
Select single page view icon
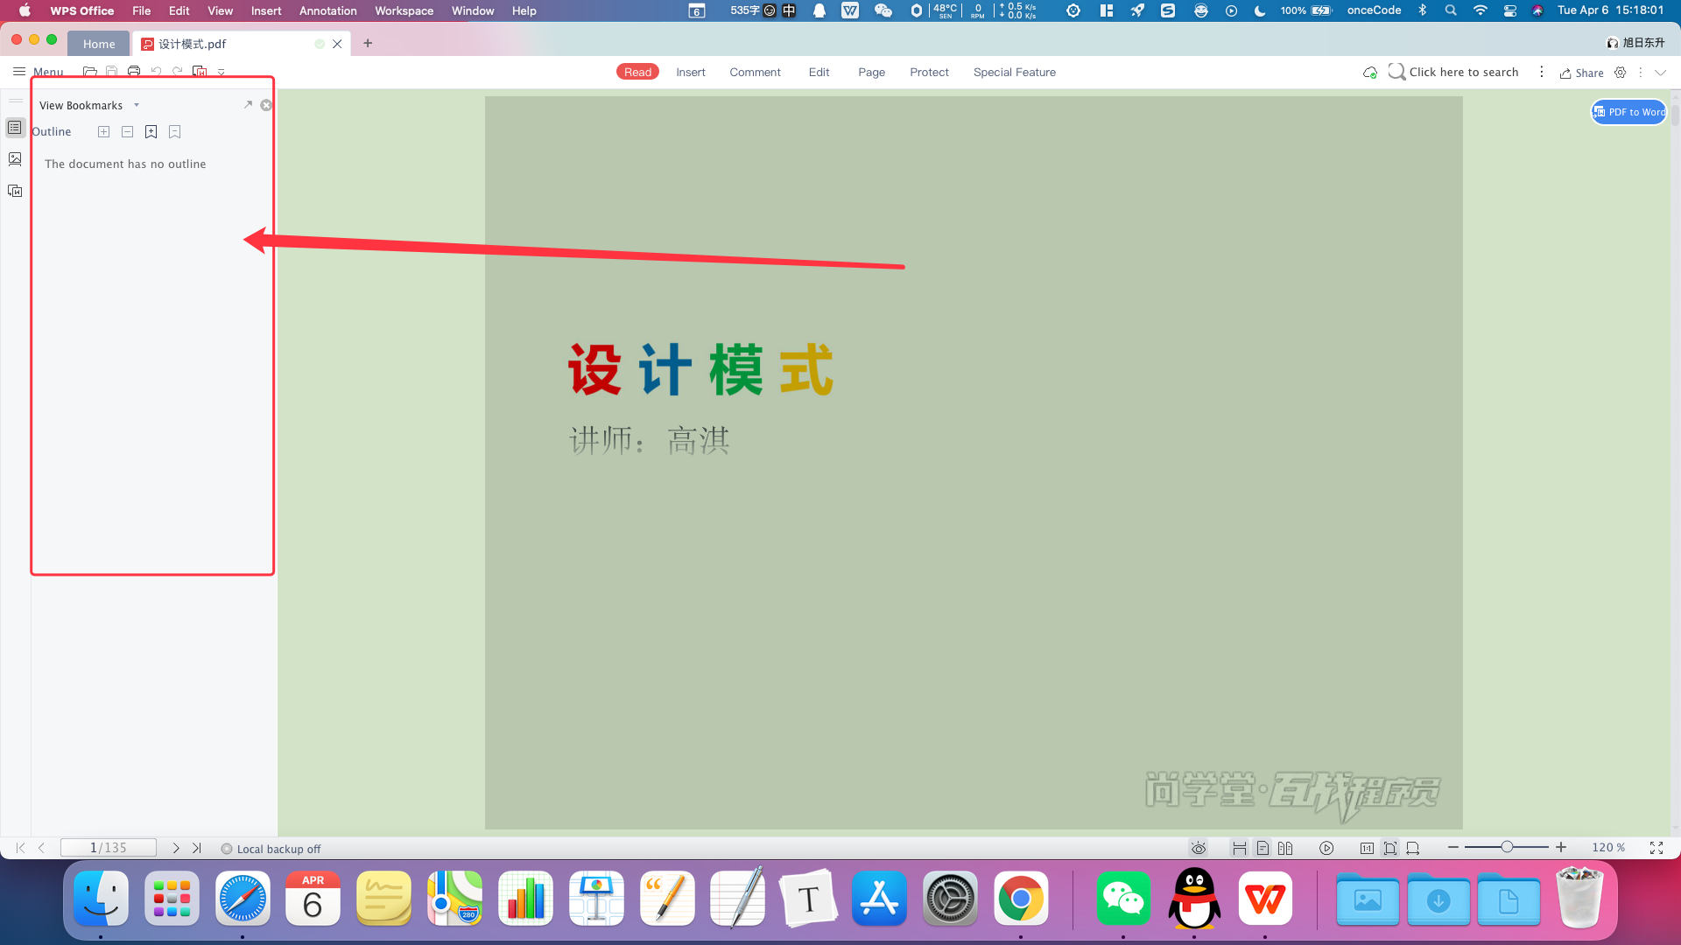pos(1263,848)
